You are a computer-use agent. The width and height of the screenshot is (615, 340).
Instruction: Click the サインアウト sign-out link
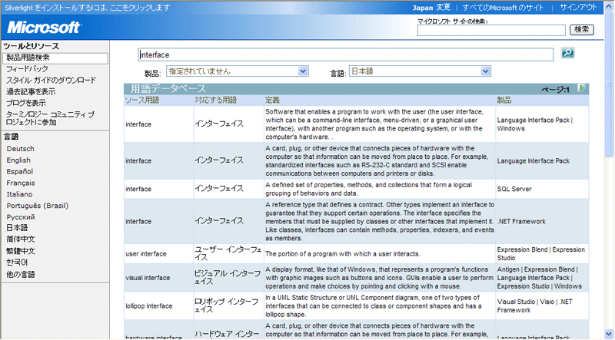[x=578, y=8]
